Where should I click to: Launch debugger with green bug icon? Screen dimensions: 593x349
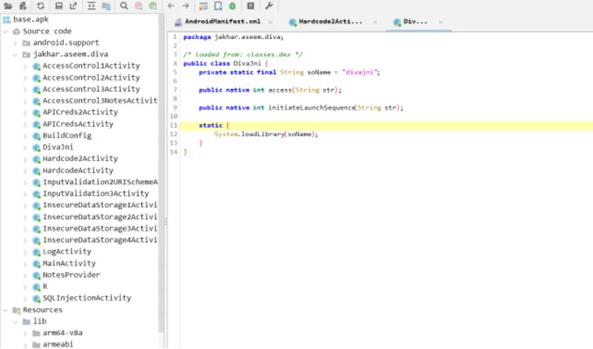click(233, 6)
